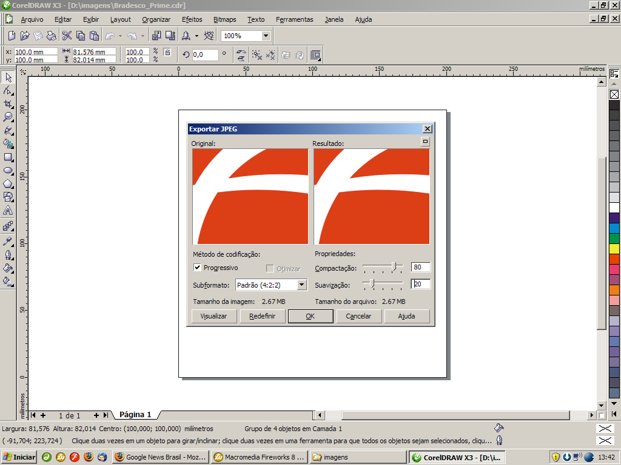
Task: Select the Rectangle tool
Action: pos(8,157)
